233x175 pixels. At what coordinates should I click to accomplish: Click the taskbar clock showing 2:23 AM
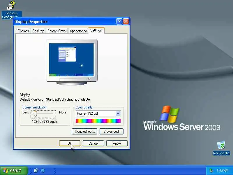[x=222, y=171]
